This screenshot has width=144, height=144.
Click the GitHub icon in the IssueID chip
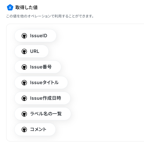pos(24,36)
